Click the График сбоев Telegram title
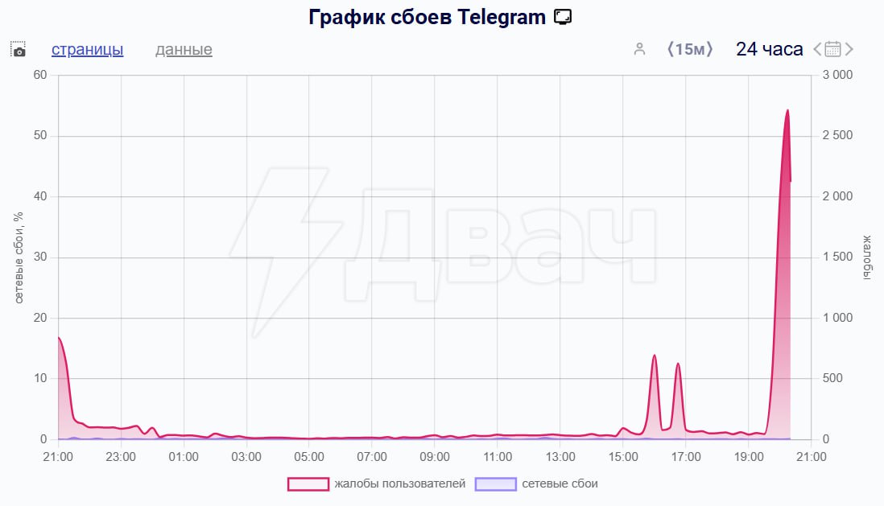The height and width of the screenshot is (506, 884). tap(428, 17)
